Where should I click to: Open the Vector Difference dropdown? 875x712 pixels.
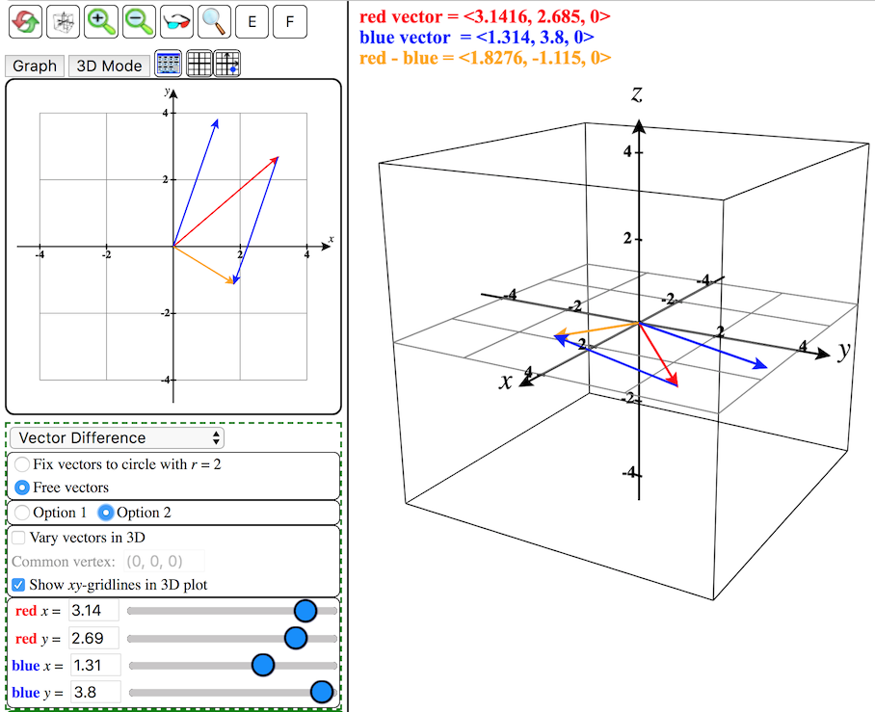(117, 437)
